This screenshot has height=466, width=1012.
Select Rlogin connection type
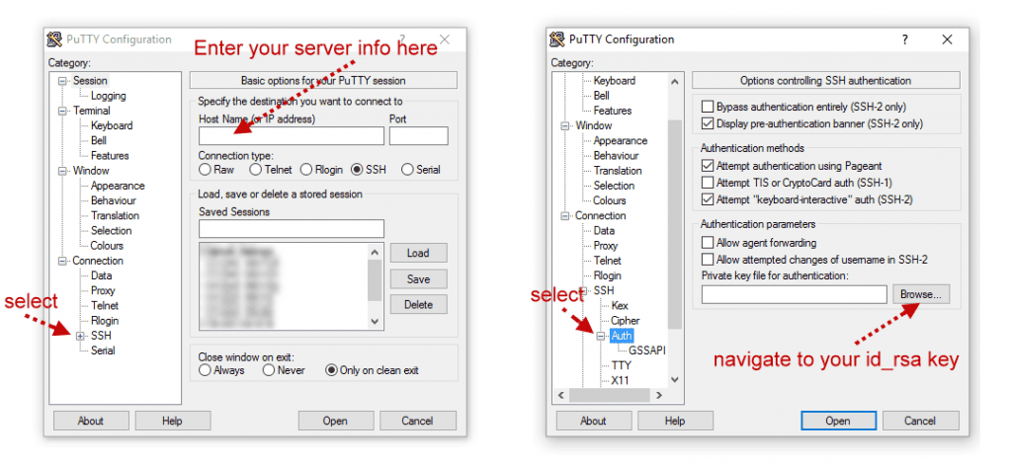point(306,170)
